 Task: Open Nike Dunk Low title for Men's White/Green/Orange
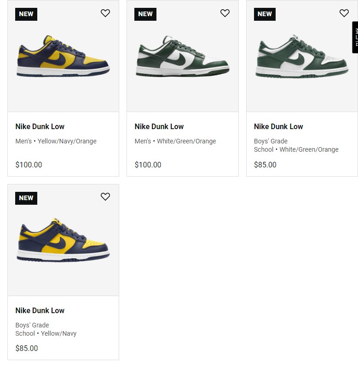pos(159,126)
